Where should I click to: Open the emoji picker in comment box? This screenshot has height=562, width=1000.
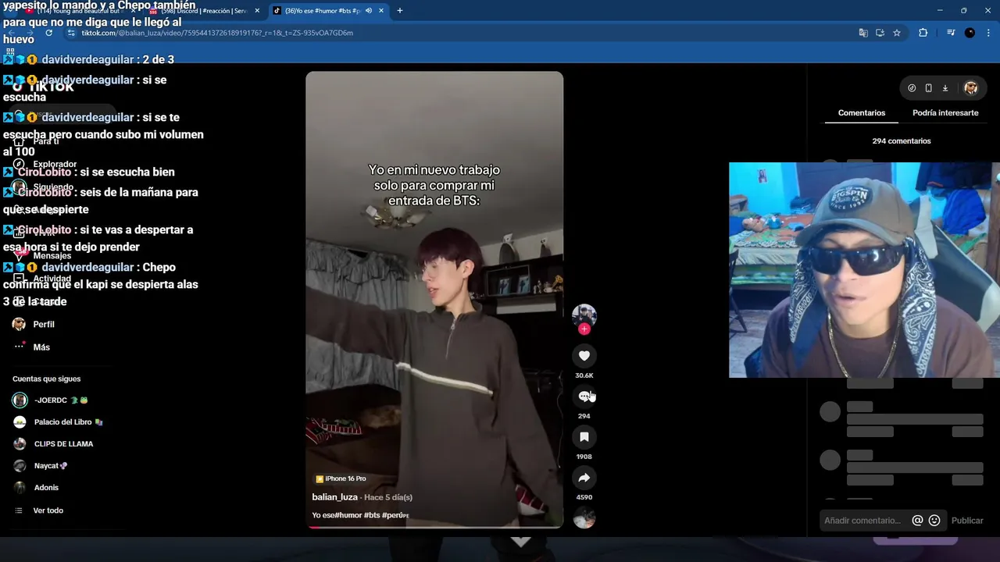pyautogui.click(x=934, y=521)
